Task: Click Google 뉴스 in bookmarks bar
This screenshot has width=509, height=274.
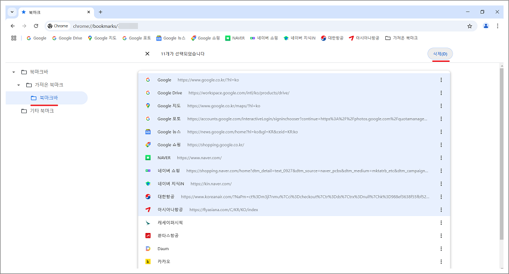Action: [171, 38]
